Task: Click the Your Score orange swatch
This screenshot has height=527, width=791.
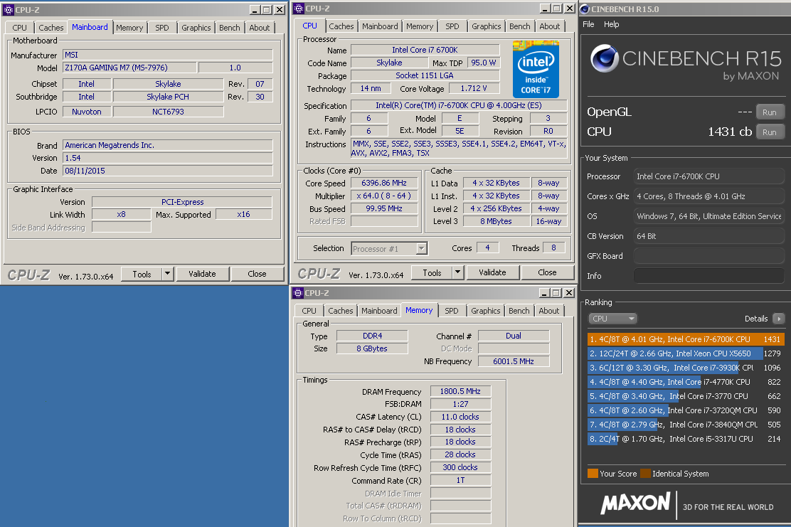Action: point(593,474)
